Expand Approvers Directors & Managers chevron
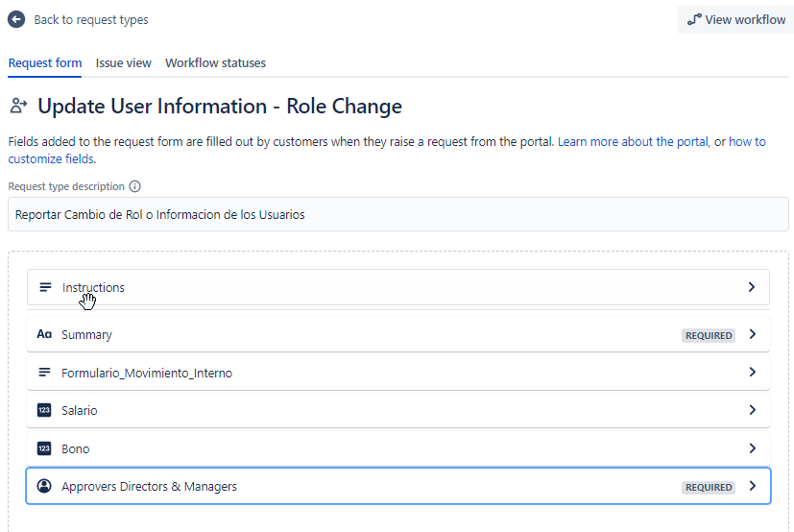Viewport: 794px width, 532px height. coord(752,487)
